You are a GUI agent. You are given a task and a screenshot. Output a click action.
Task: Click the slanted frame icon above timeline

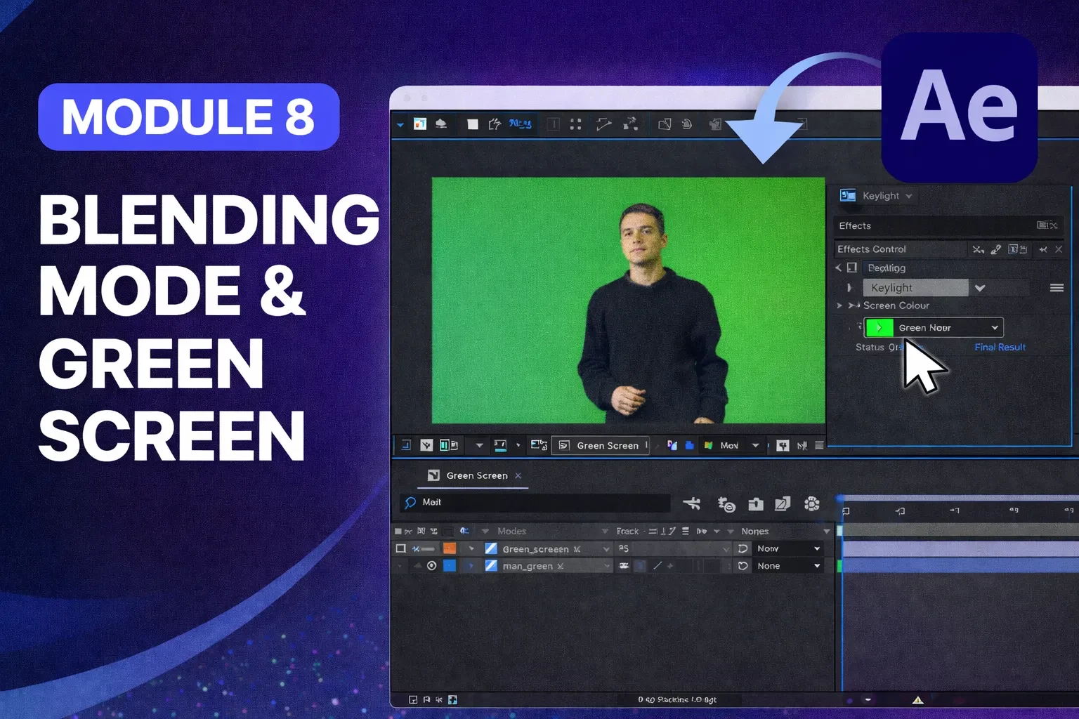[x=783, y=503]
